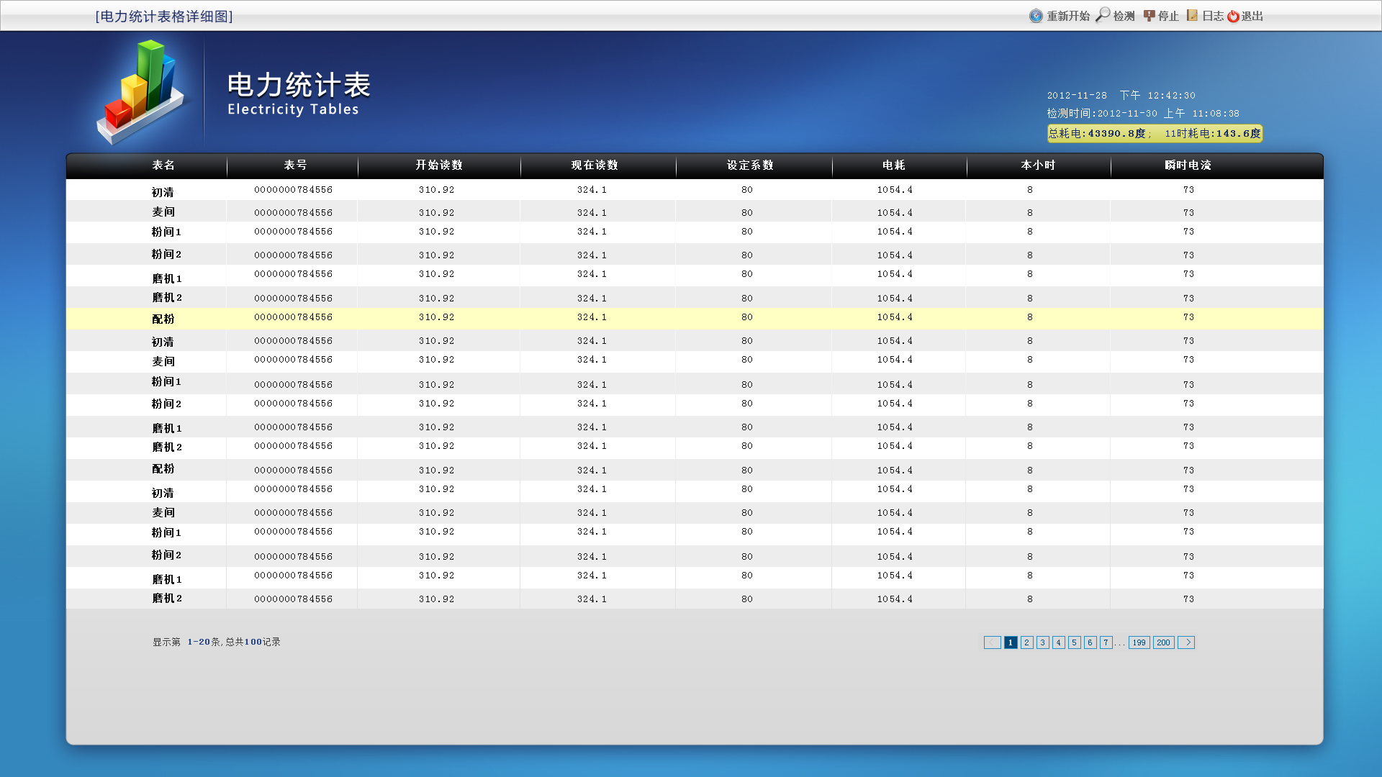Sort by the 电耗 column header

[894, 165]
